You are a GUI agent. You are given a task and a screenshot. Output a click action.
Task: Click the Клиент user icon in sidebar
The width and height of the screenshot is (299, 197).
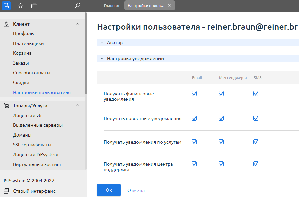point(6,24)
